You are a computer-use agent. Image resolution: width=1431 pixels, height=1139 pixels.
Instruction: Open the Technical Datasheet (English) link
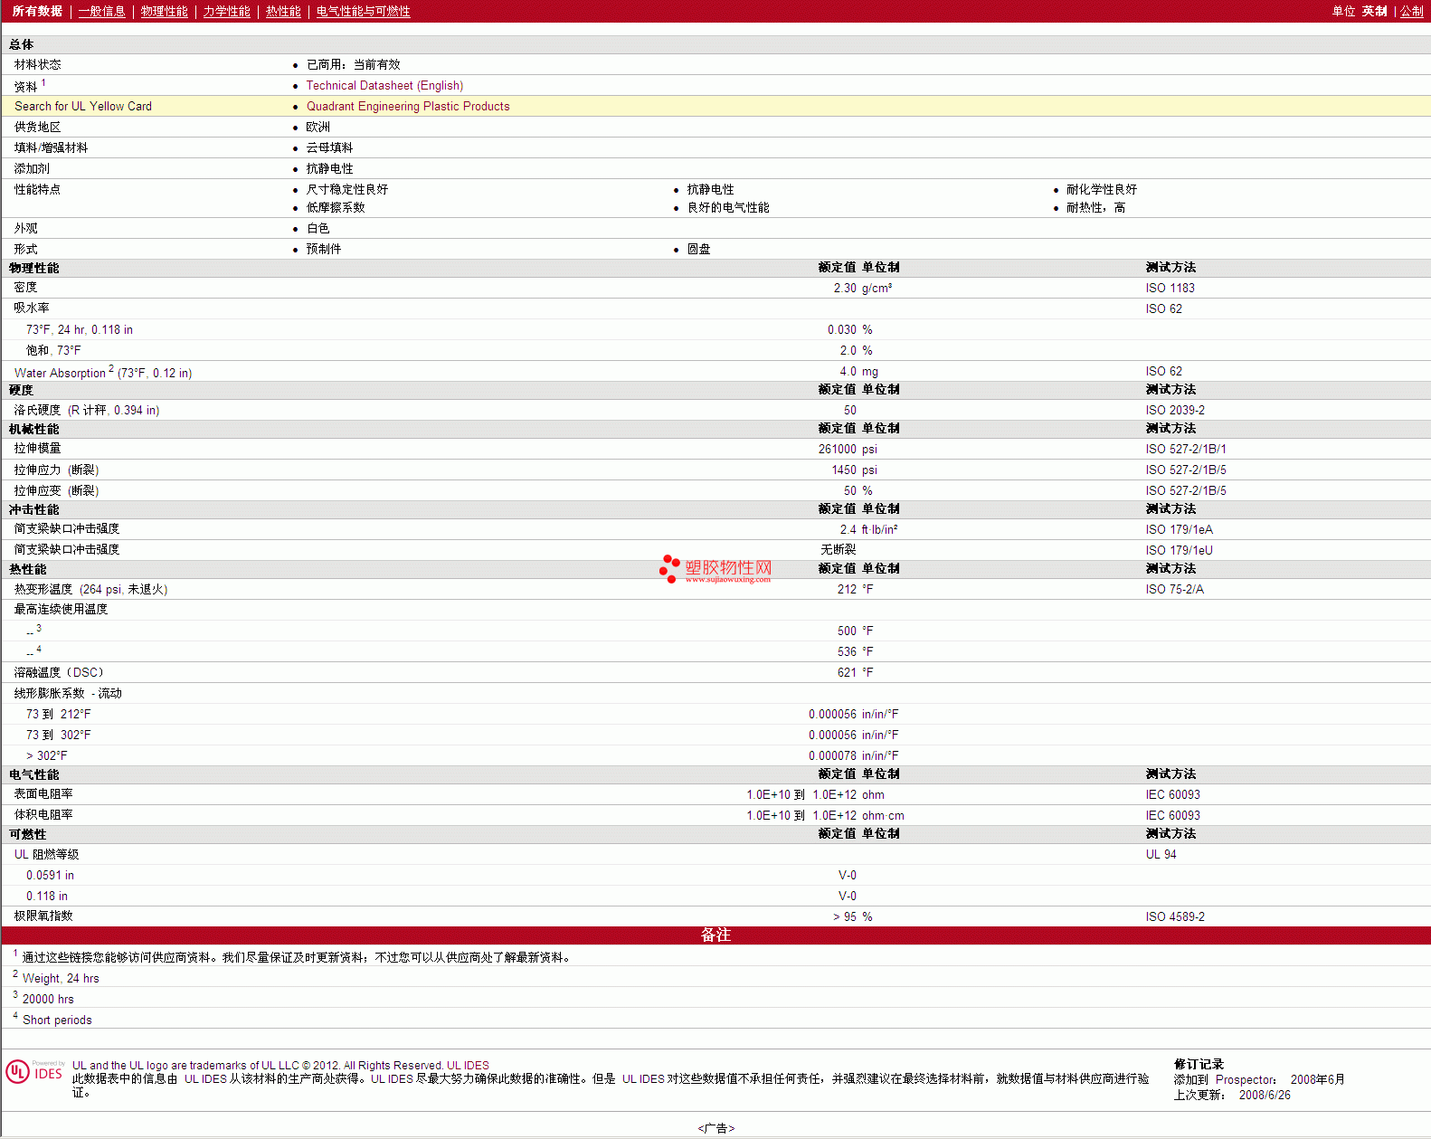click(x=384, y=86)
